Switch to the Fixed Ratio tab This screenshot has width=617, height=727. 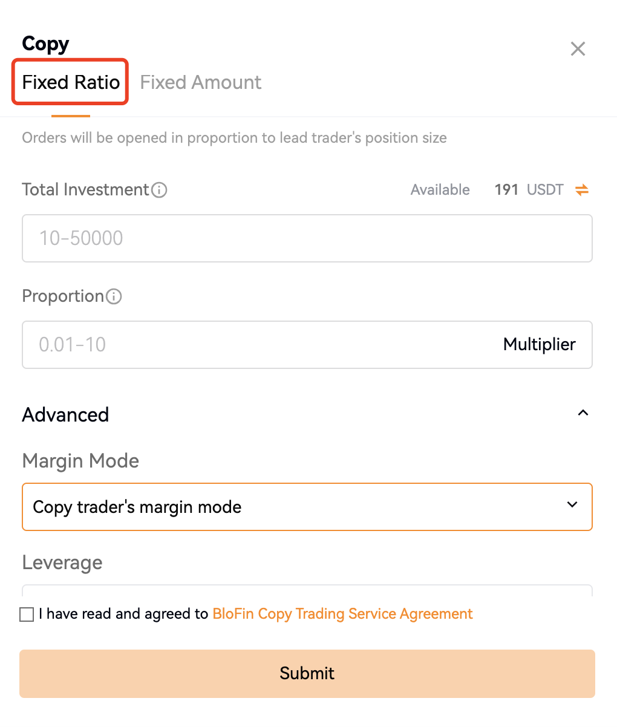pyautogui.click(x=71, y=82)
